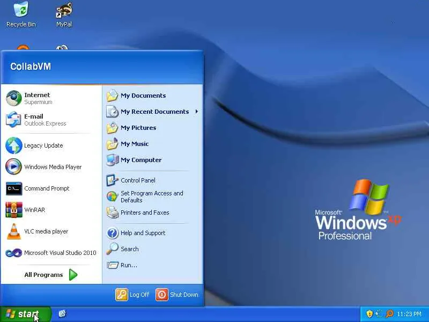Select the E-mail Outlook Express entry text
Viewport: 429px width, 322px height.
pos(45,120)
